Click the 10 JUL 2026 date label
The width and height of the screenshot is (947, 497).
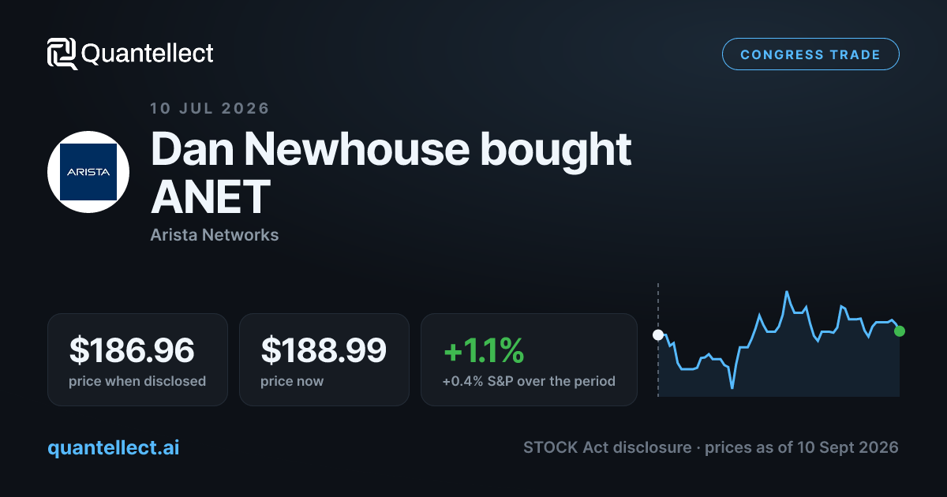click(x=210, y=108)
